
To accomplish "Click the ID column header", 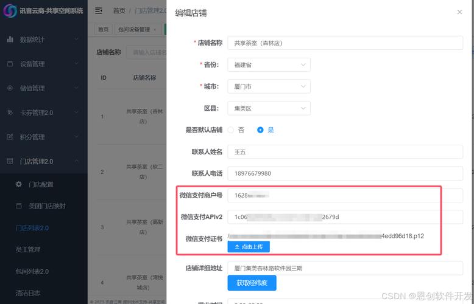I will click(x=104, y=78).
